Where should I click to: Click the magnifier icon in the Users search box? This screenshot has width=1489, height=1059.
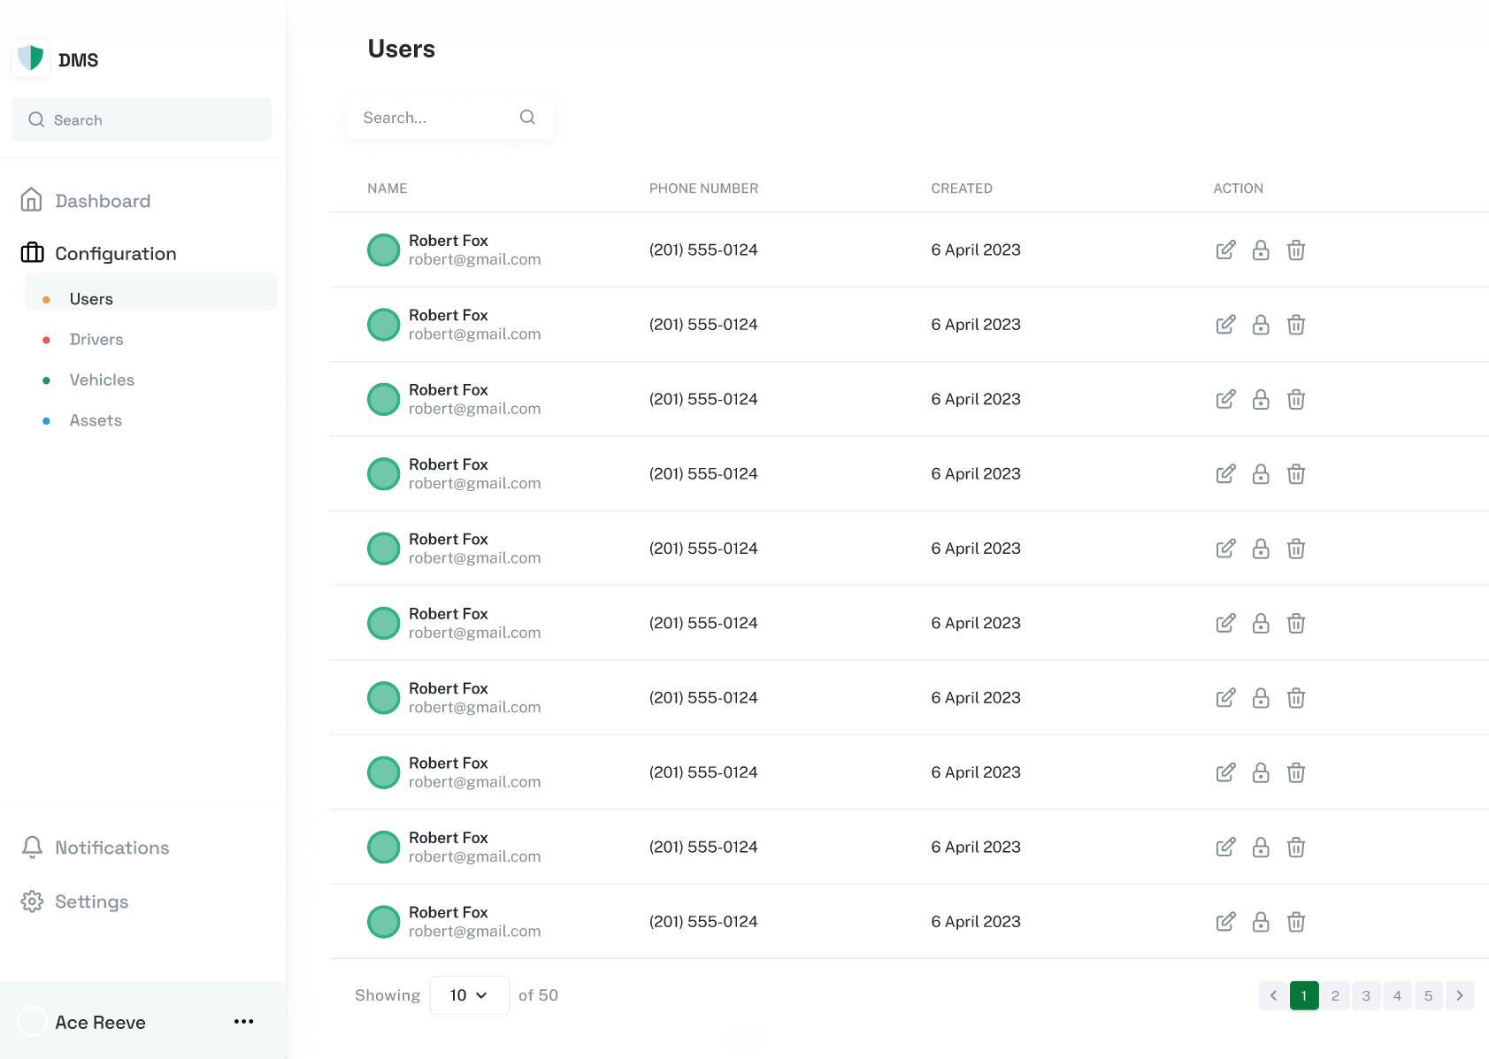(x=527, y=118)
